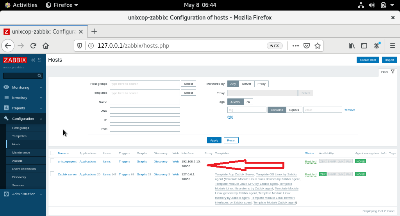Click the Configuration wrench icon

tap(6, 118)
